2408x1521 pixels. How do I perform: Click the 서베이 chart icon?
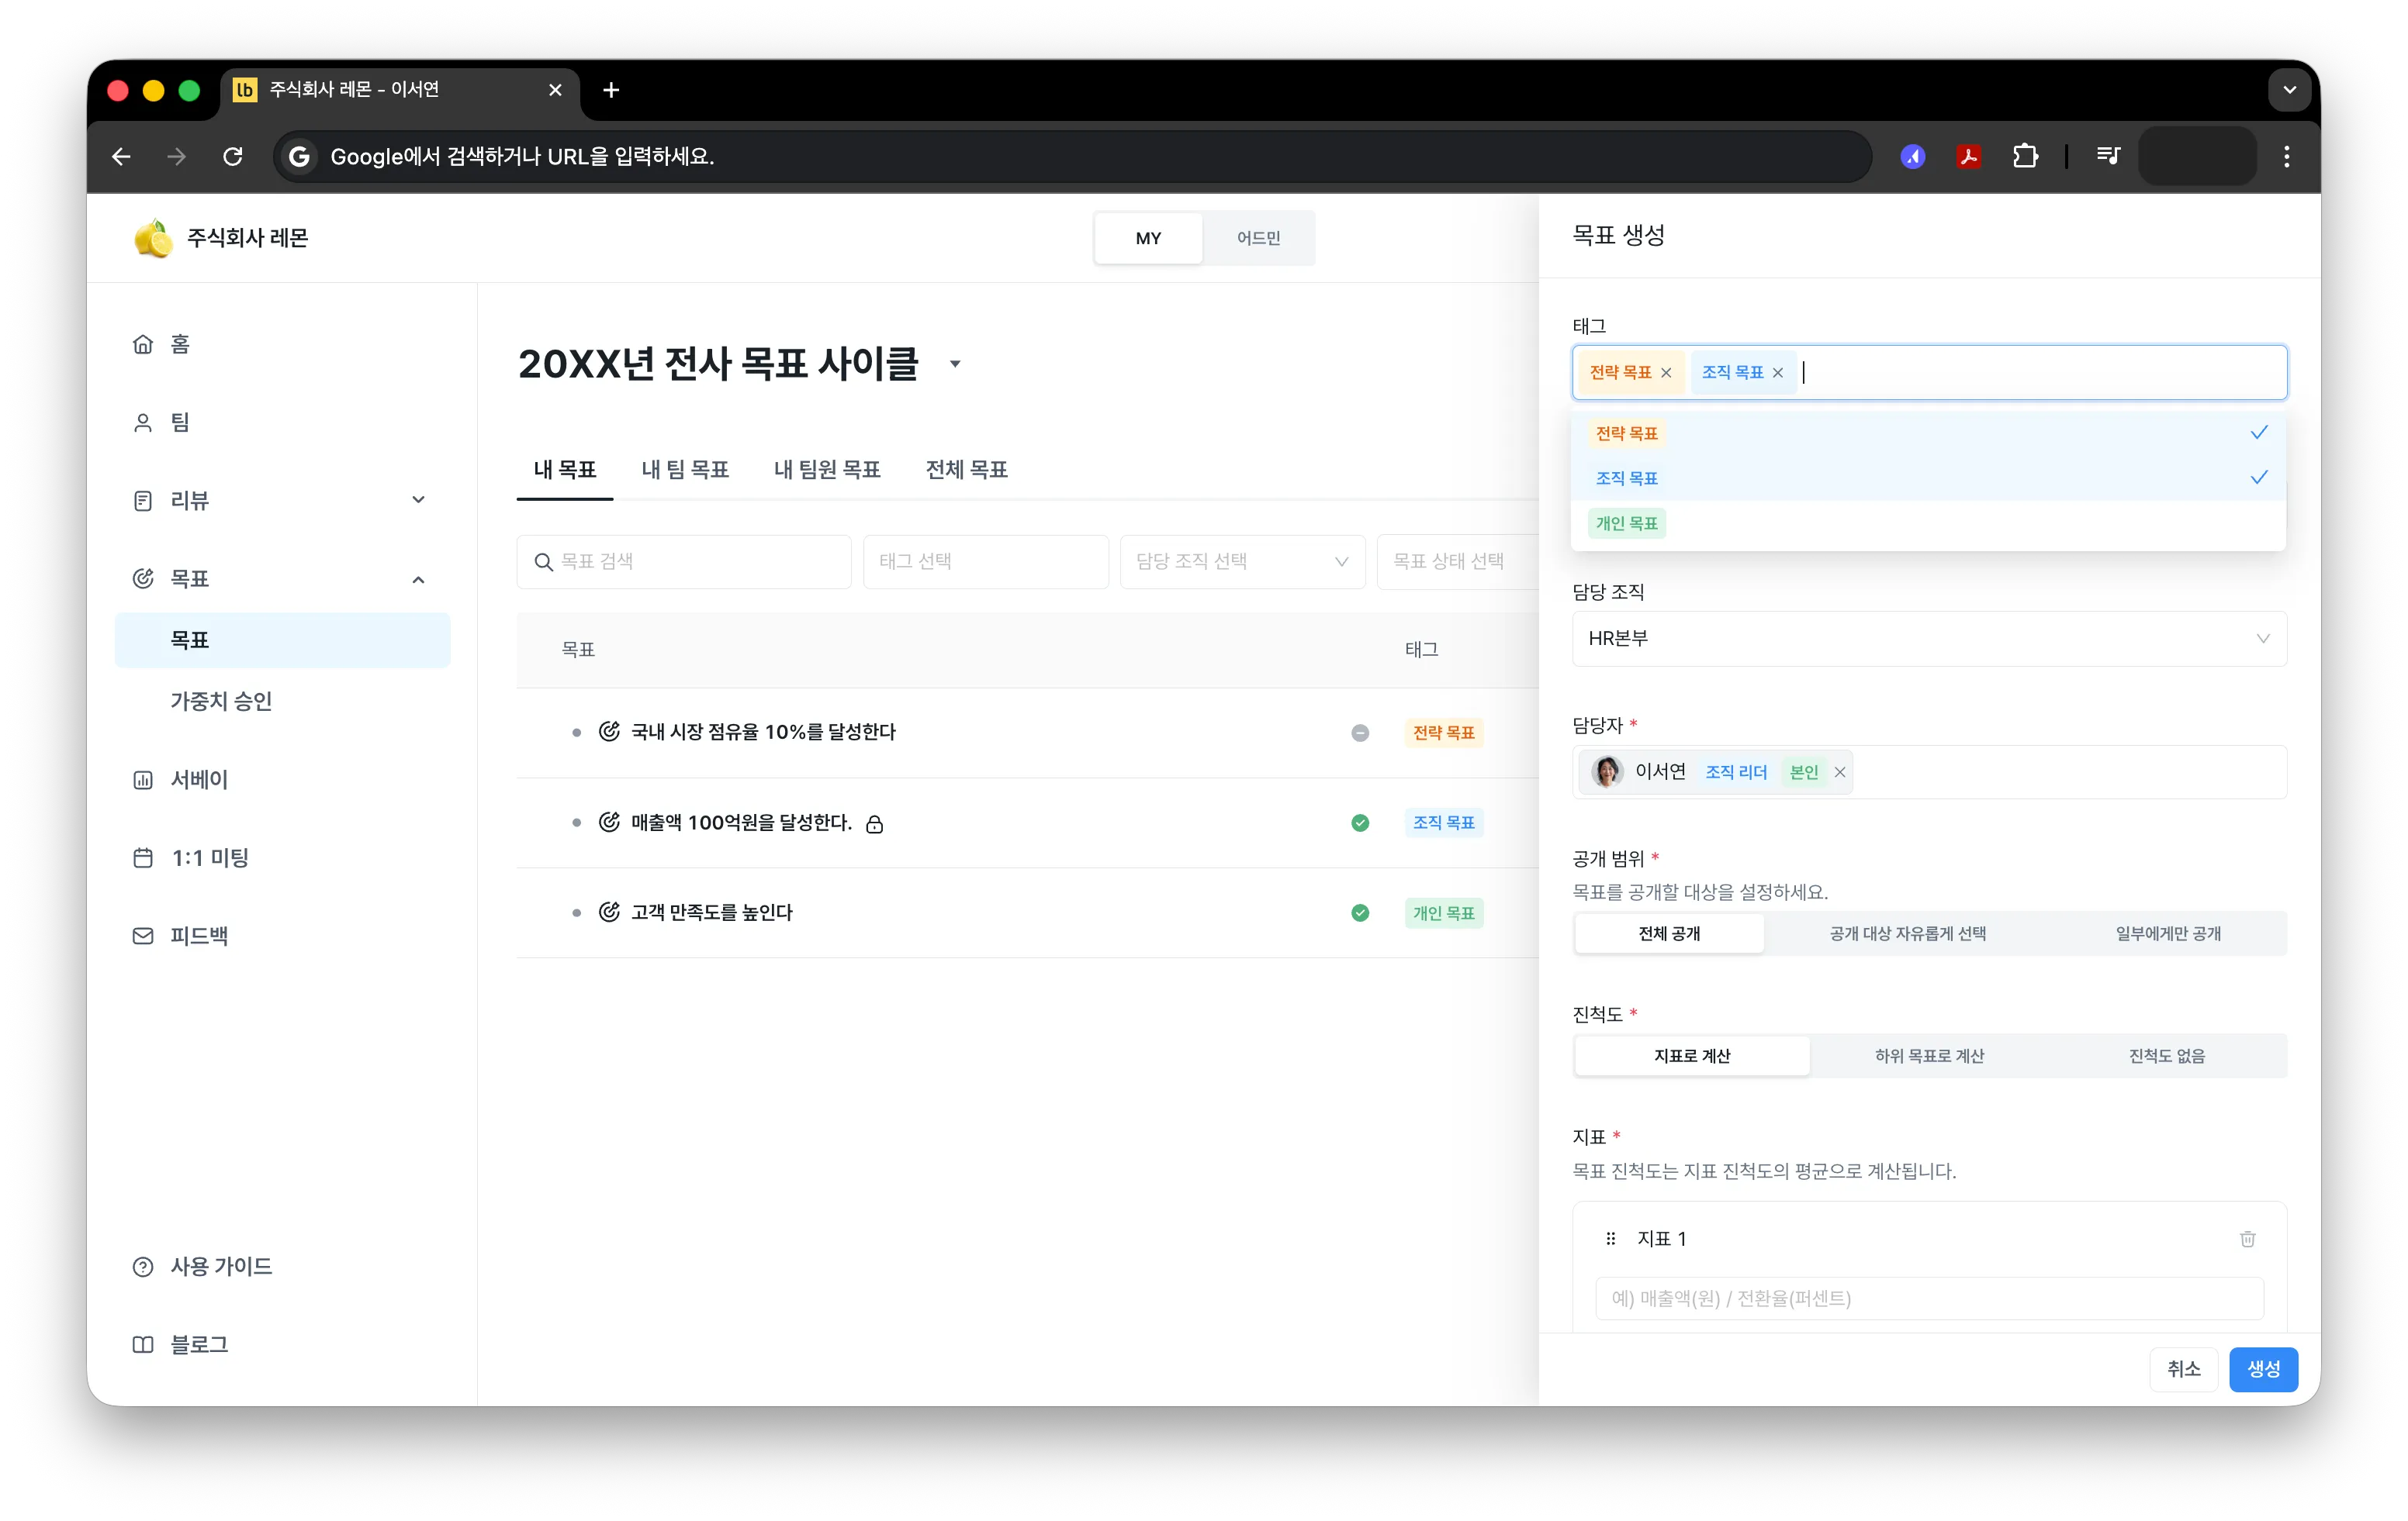[x=143, y=779]
